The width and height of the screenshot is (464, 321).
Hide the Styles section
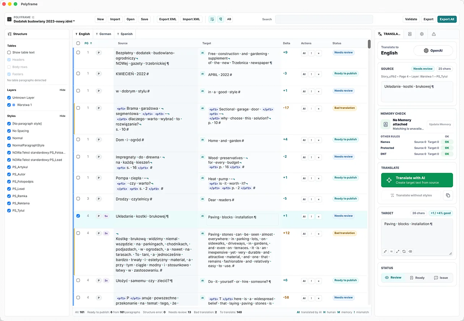63,116
